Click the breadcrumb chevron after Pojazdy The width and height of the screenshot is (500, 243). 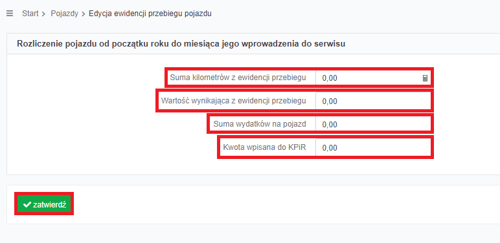(84, 14)
